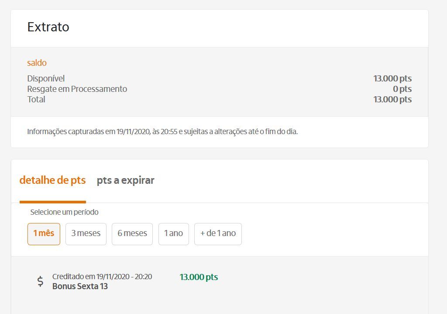The image size is (447, 314).
Task: Select the 'Disponível' balance label
Action: click(x=46, y=78)
